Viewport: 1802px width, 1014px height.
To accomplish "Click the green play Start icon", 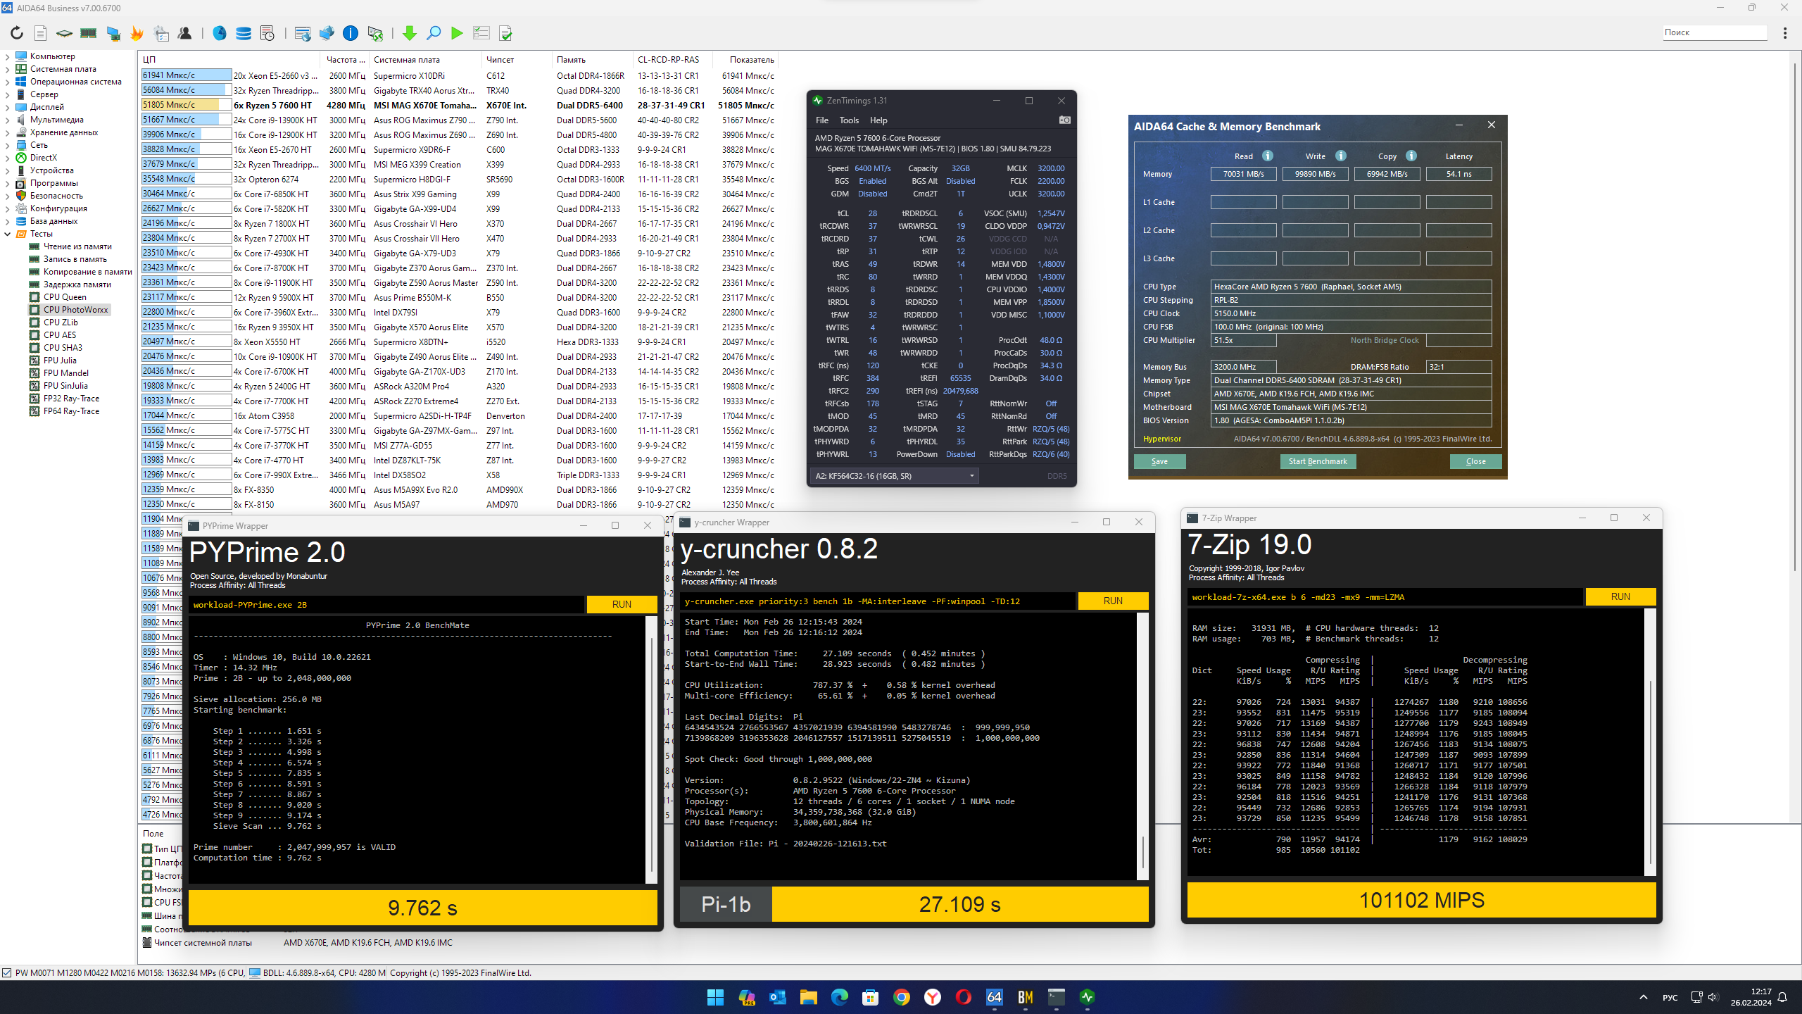I will 457,33.
